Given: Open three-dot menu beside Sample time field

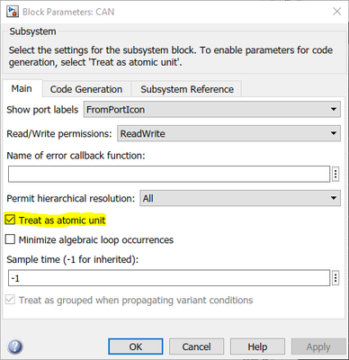Looking at the screenshot, I should tap(336, 278).
